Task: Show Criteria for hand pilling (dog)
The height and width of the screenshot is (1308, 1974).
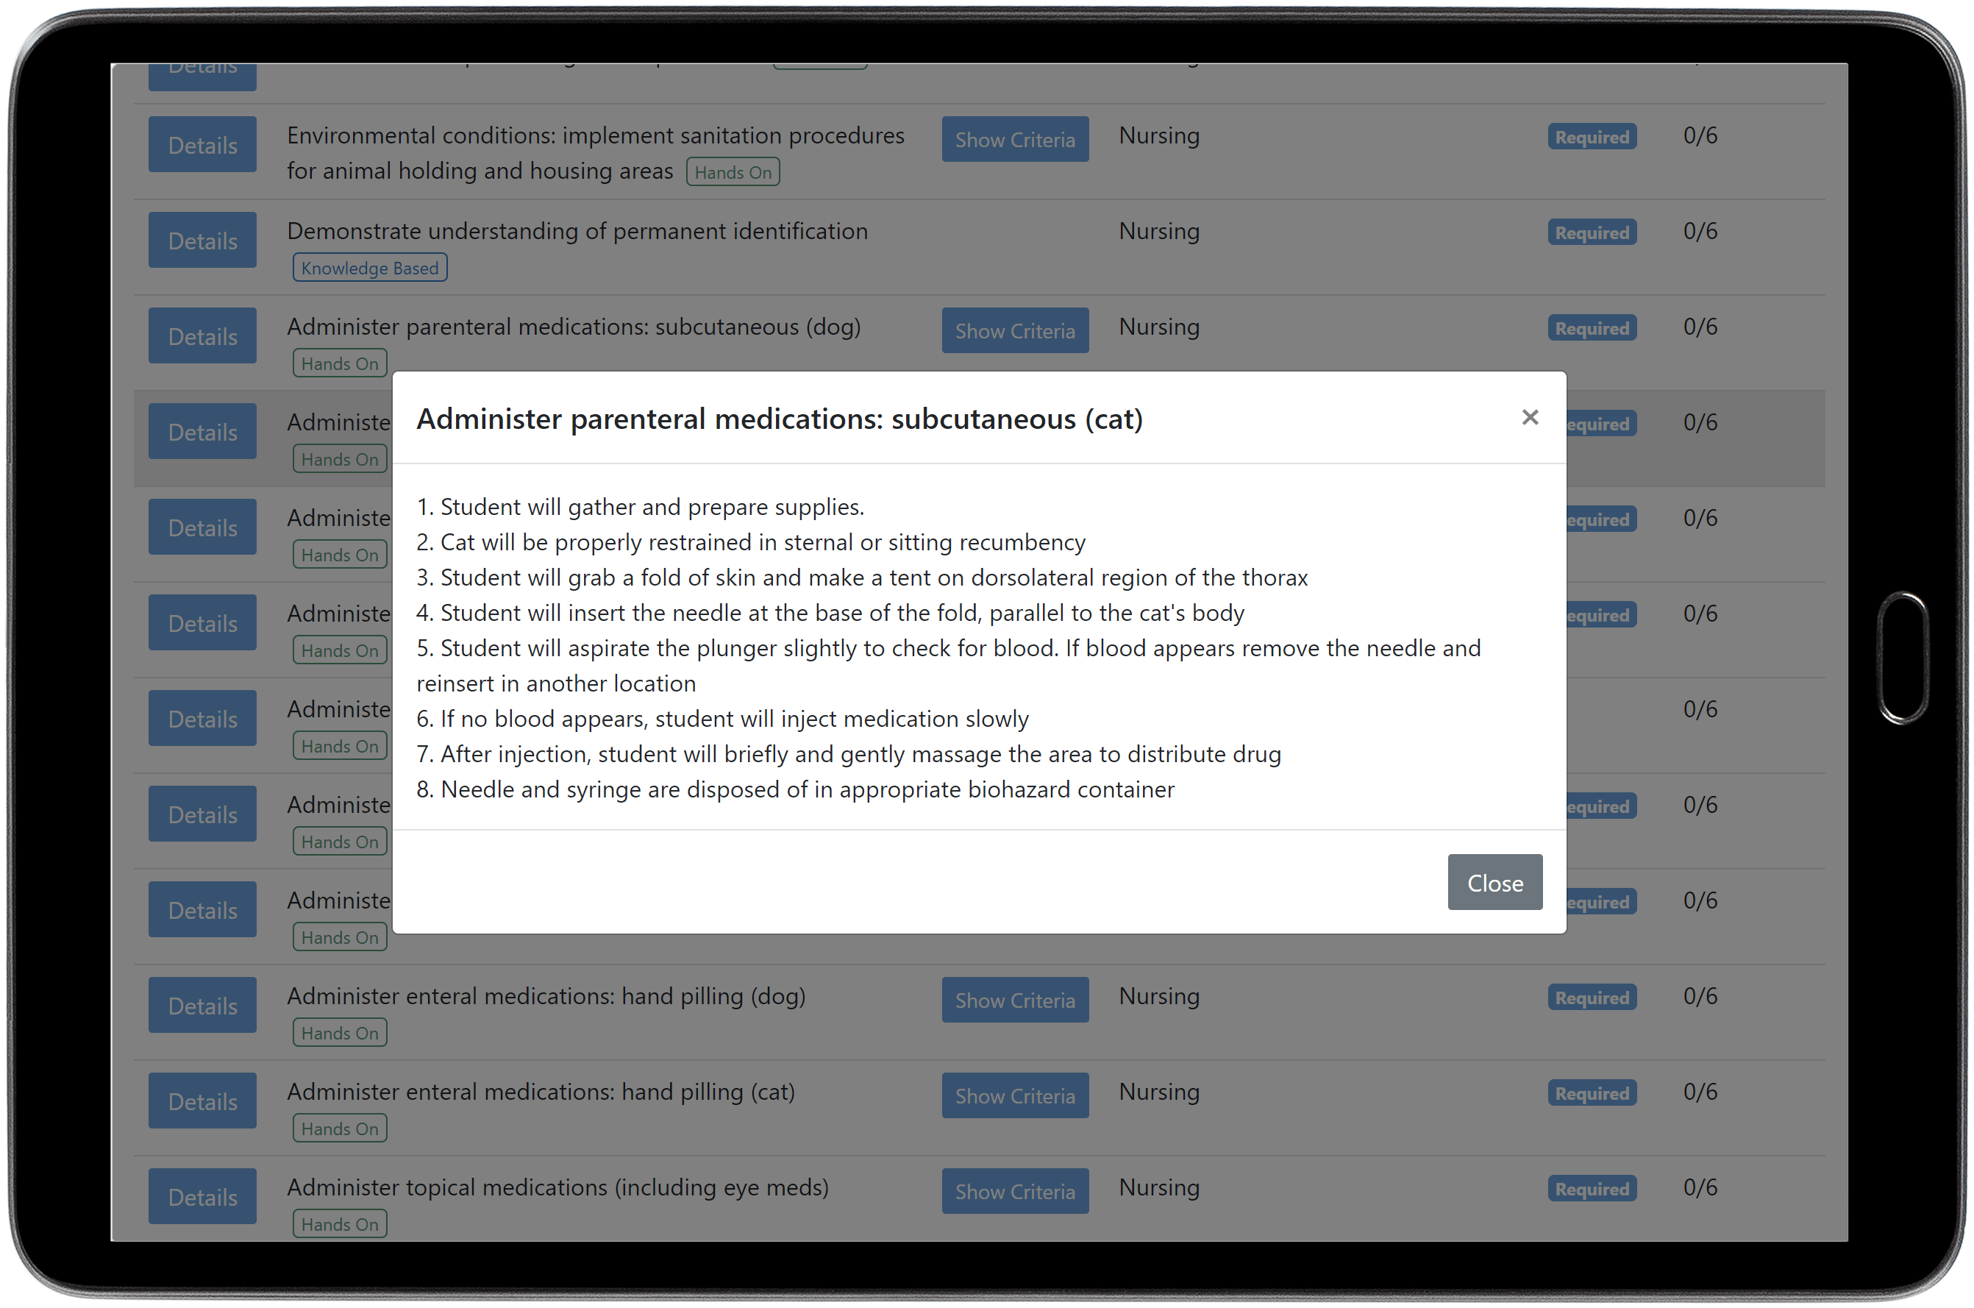Action: 1014,999
